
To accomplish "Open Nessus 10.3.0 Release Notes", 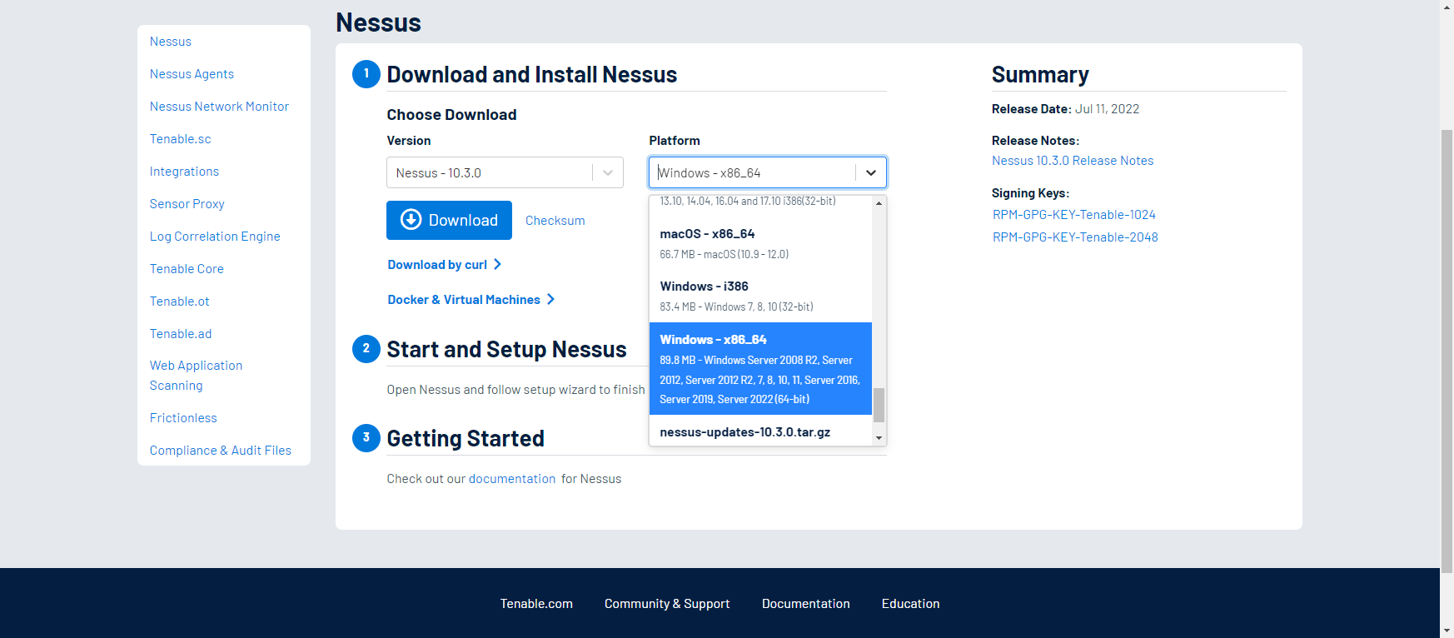I will (x=1073, y=161).
